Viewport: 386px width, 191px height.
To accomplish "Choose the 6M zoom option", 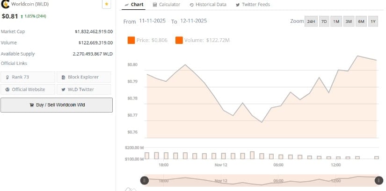I will coord(361,21).
